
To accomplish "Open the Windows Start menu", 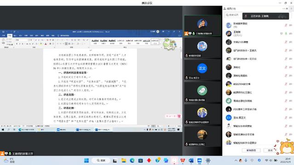I will (86, 160).
